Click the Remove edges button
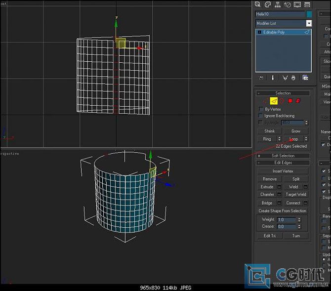 (x=270, y=179)
